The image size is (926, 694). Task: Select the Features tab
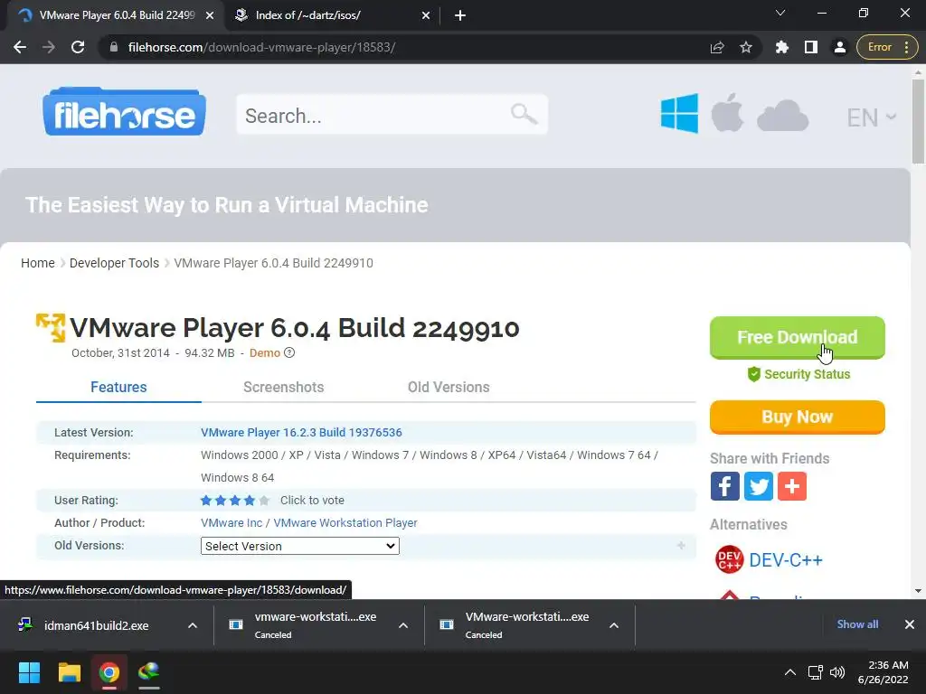pos(118,387)
